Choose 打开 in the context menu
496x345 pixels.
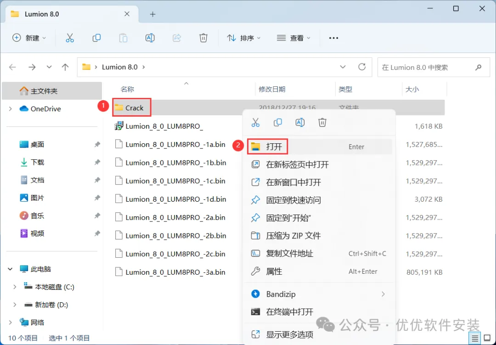tap(319, 147)
